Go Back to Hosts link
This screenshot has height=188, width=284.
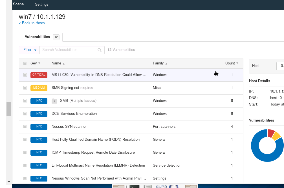point(33,23)
